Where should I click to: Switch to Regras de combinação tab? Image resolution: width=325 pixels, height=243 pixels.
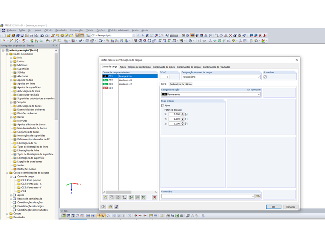139,67
